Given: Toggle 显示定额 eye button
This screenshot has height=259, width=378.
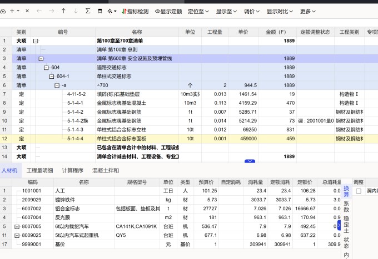Looking at the screenshot, I should click(x=168, y=11).
